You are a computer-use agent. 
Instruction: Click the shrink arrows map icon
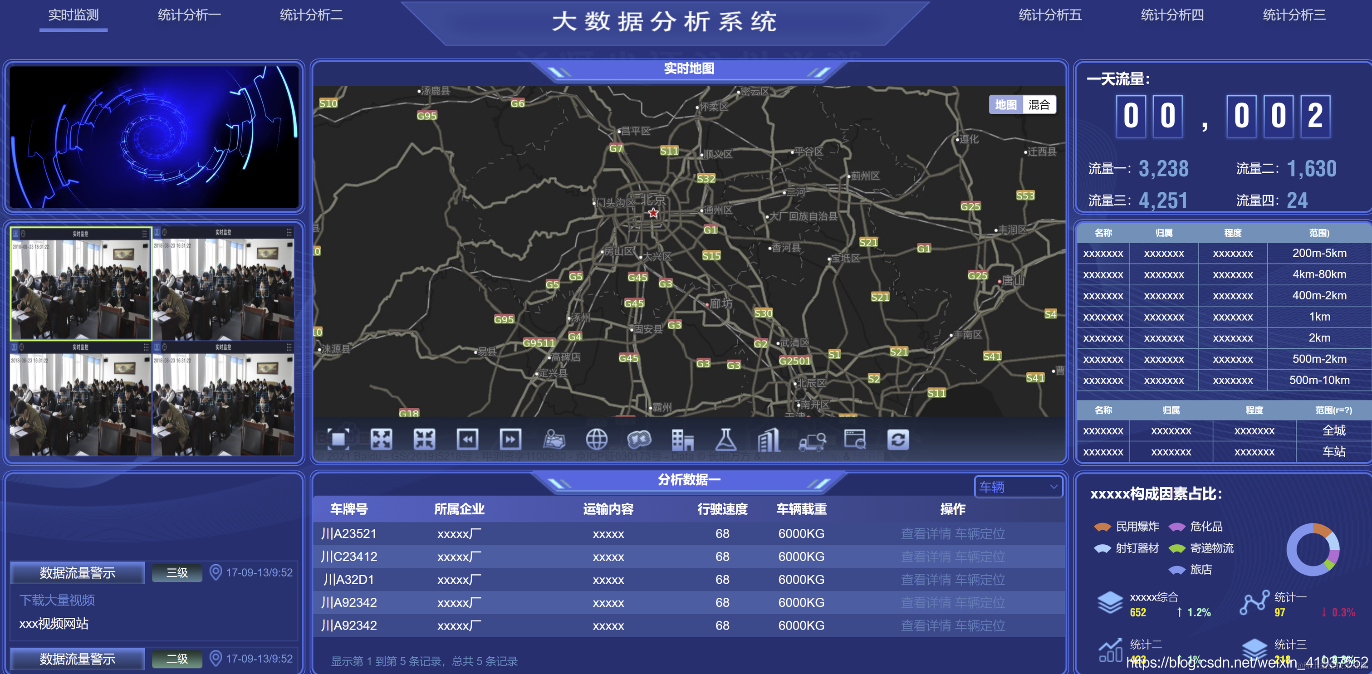coord(425,439)
